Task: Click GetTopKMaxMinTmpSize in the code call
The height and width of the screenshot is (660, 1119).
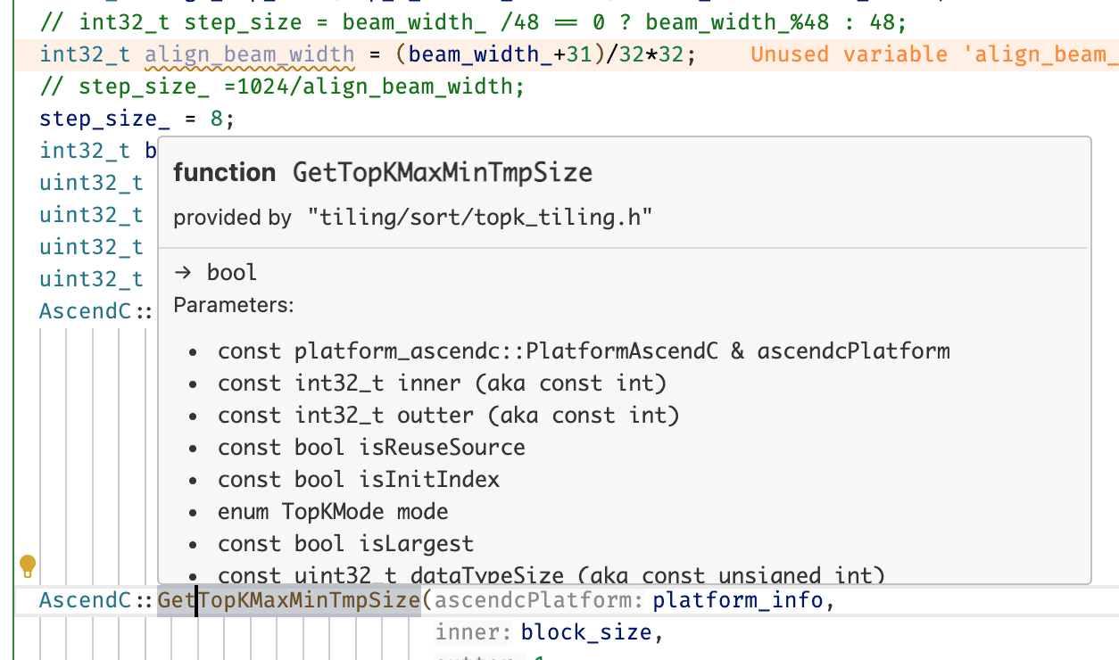Action: coord(288,600)
